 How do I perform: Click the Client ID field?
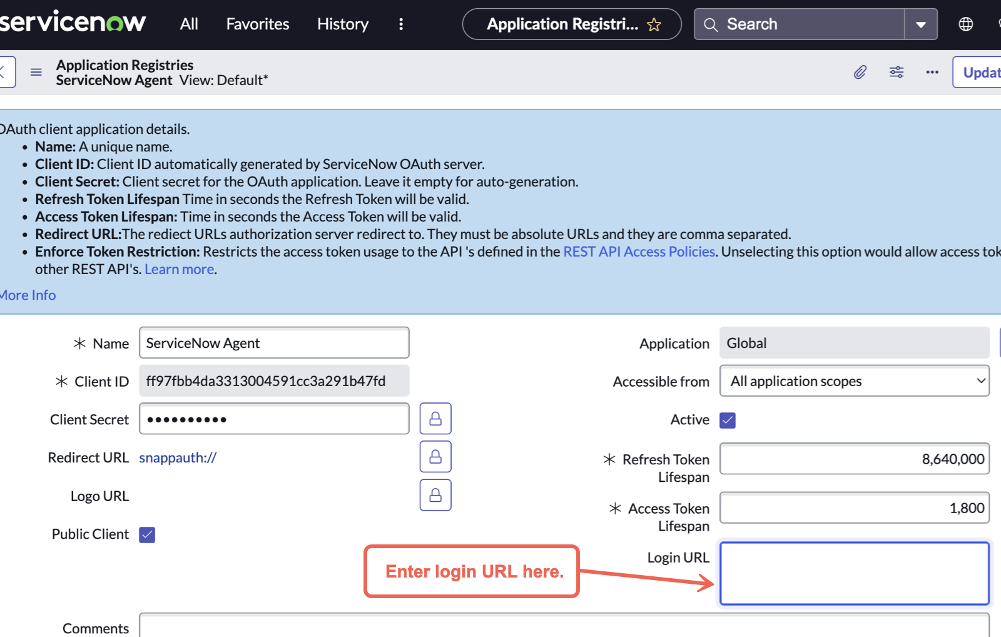pyautogui.click(x=274, y=381)
